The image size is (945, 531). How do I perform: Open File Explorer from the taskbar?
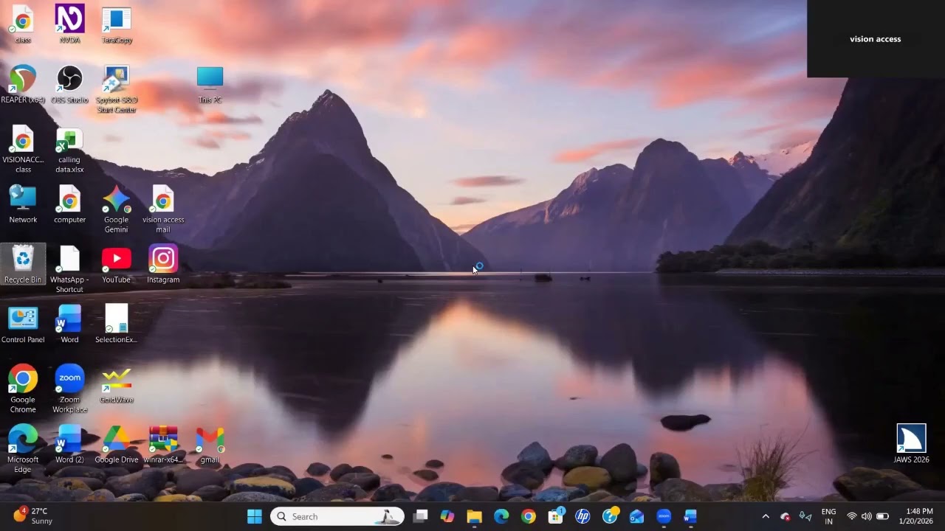pyautogui.click(x=474, y=516)
